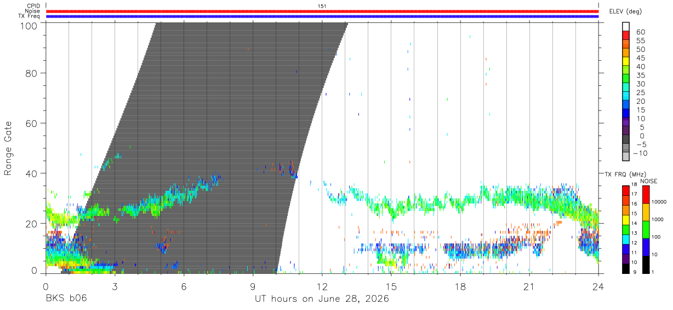
Task: Click the red Noise indicator bar
Action: pos(322,11)
